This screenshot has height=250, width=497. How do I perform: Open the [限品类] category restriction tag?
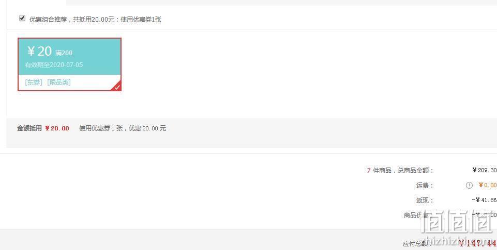[x=59, y=82]
